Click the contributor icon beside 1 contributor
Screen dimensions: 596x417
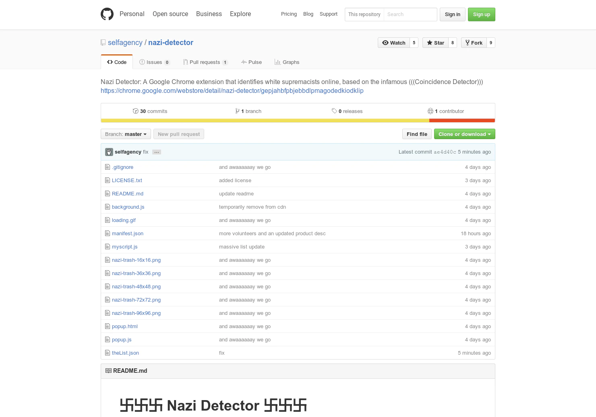[430, 111]
